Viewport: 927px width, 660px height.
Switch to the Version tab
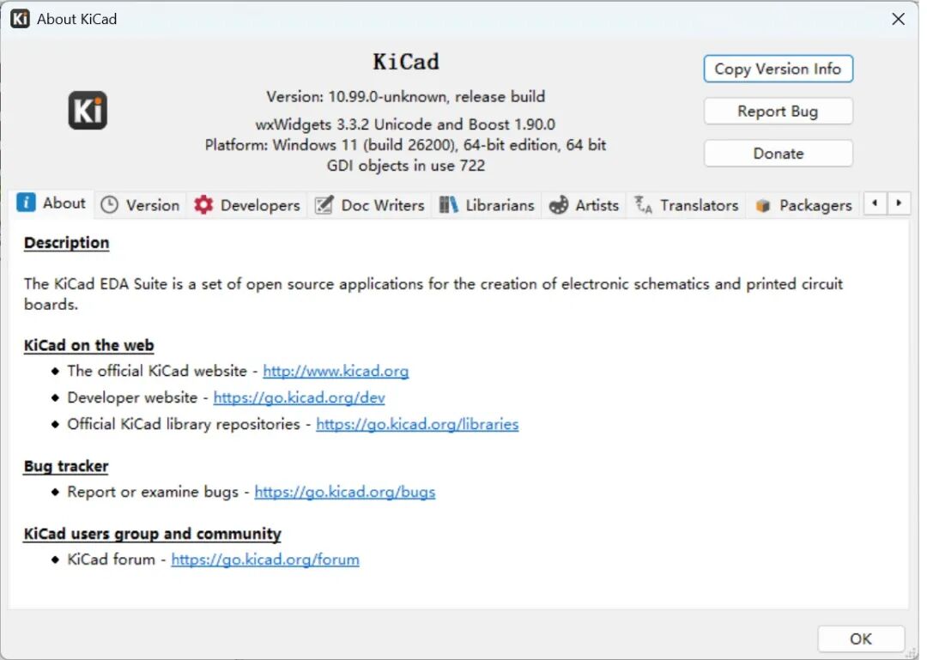click(x=140, y=205)
